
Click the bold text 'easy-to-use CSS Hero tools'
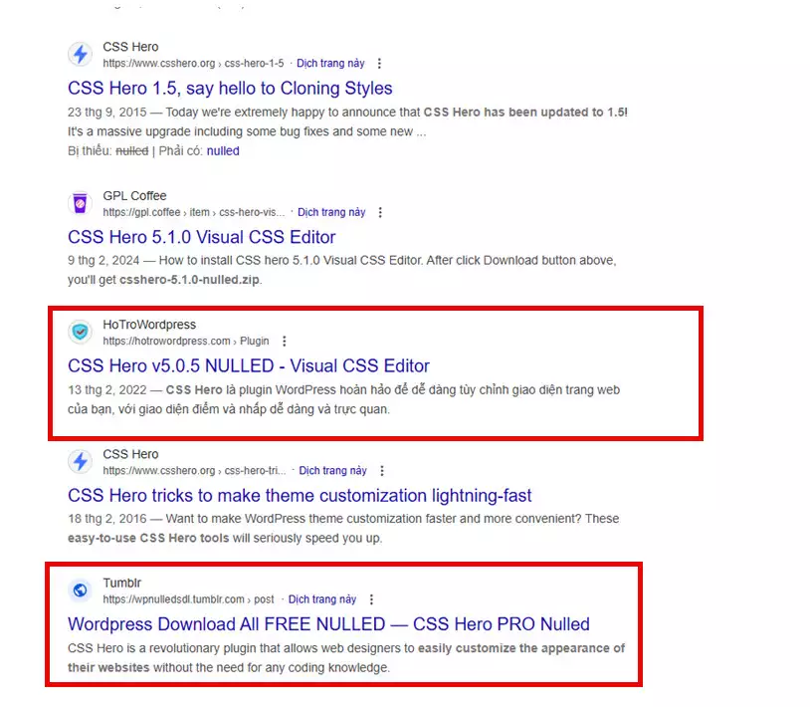[148, 538]
